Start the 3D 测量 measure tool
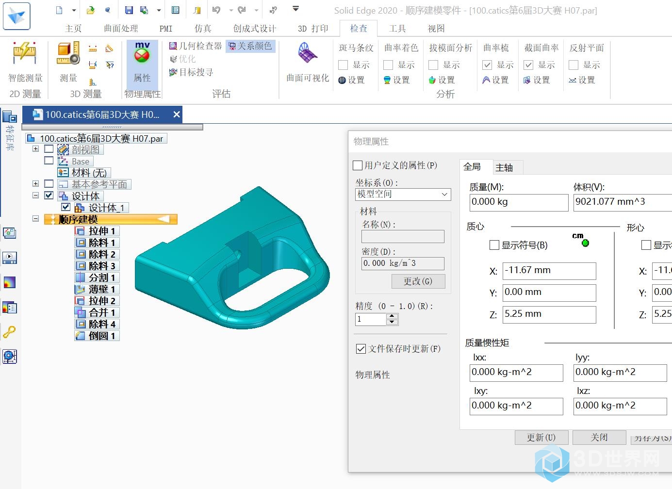Viewport: 672px width, 489px height. click(x=68, y=62)
